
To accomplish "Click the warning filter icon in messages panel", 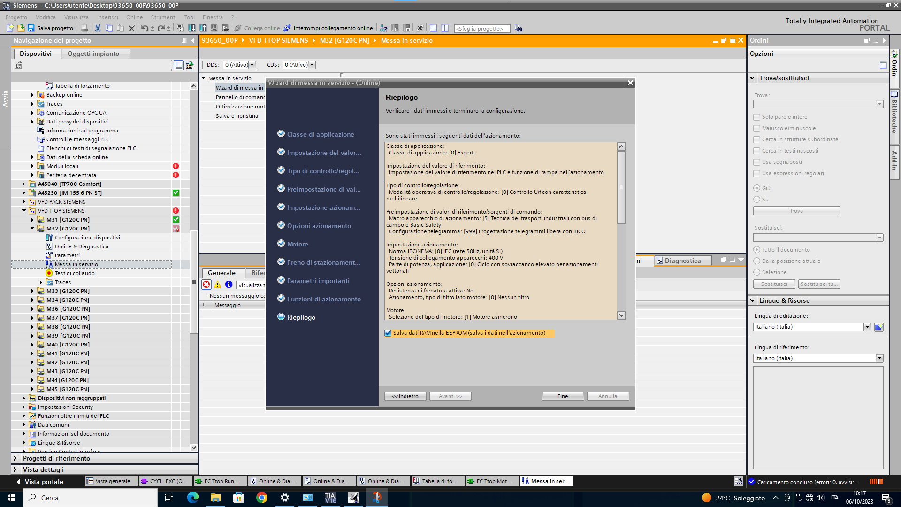I will coord(218,284).
